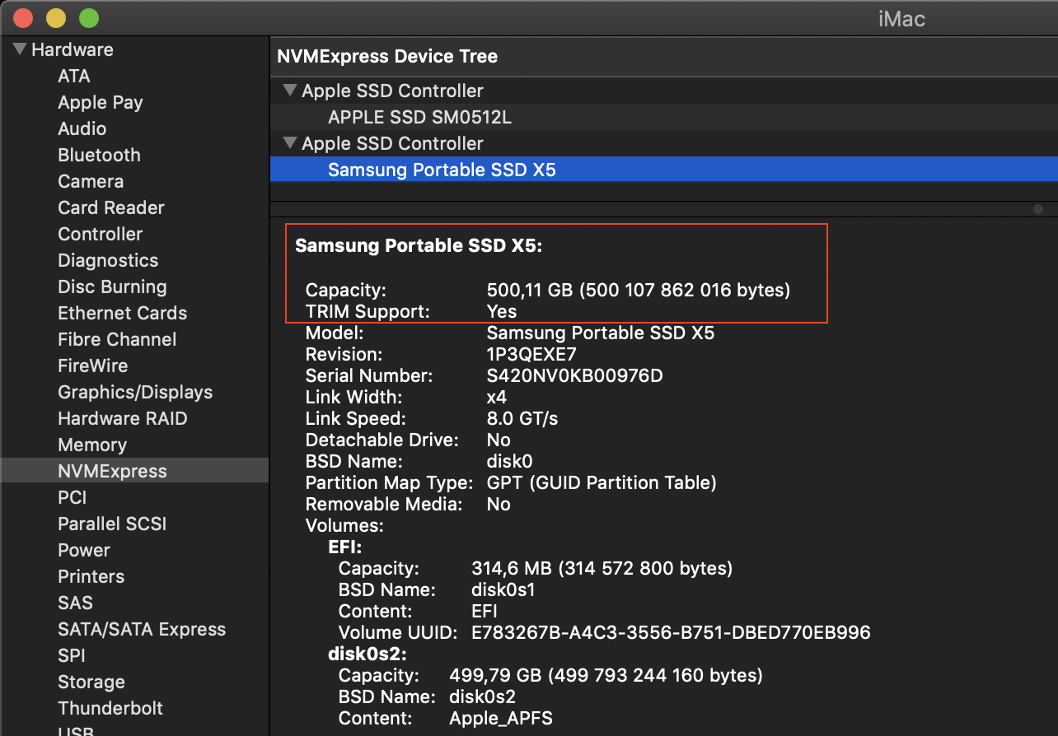Viewport: 1058px width, 736px height.
Task: Click the BSD Name value disk0s1
Action: [x=503, y=589]
